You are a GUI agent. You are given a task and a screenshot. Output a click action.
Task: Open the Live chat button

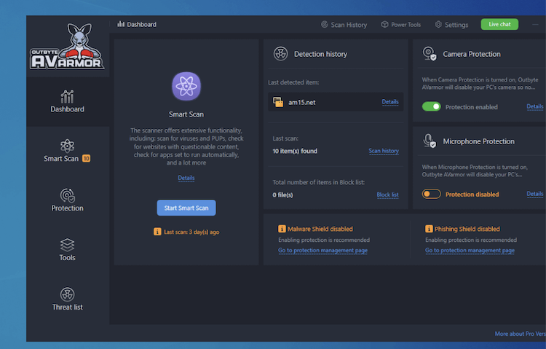tap(499, 24)
